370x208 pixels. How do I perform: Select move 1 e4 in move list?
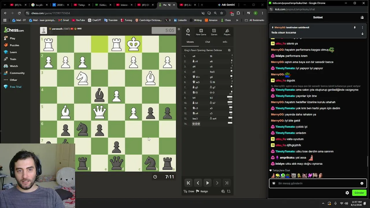point(194,56)
